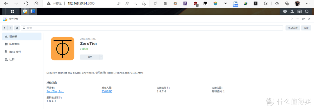
Task: Go forward in Package Center
Action: [x=10, y=28]
